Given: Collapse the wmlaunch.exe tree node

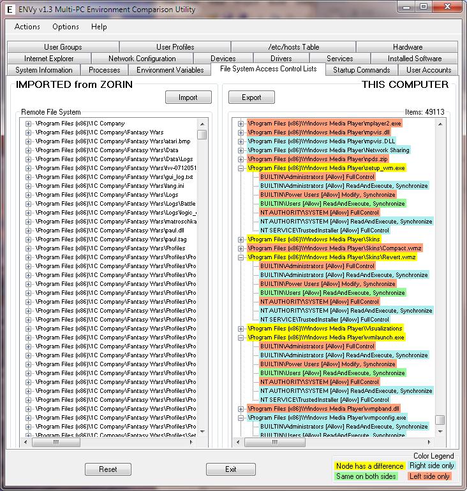Looking at the screenshot, I should click(x=241, y=338).
